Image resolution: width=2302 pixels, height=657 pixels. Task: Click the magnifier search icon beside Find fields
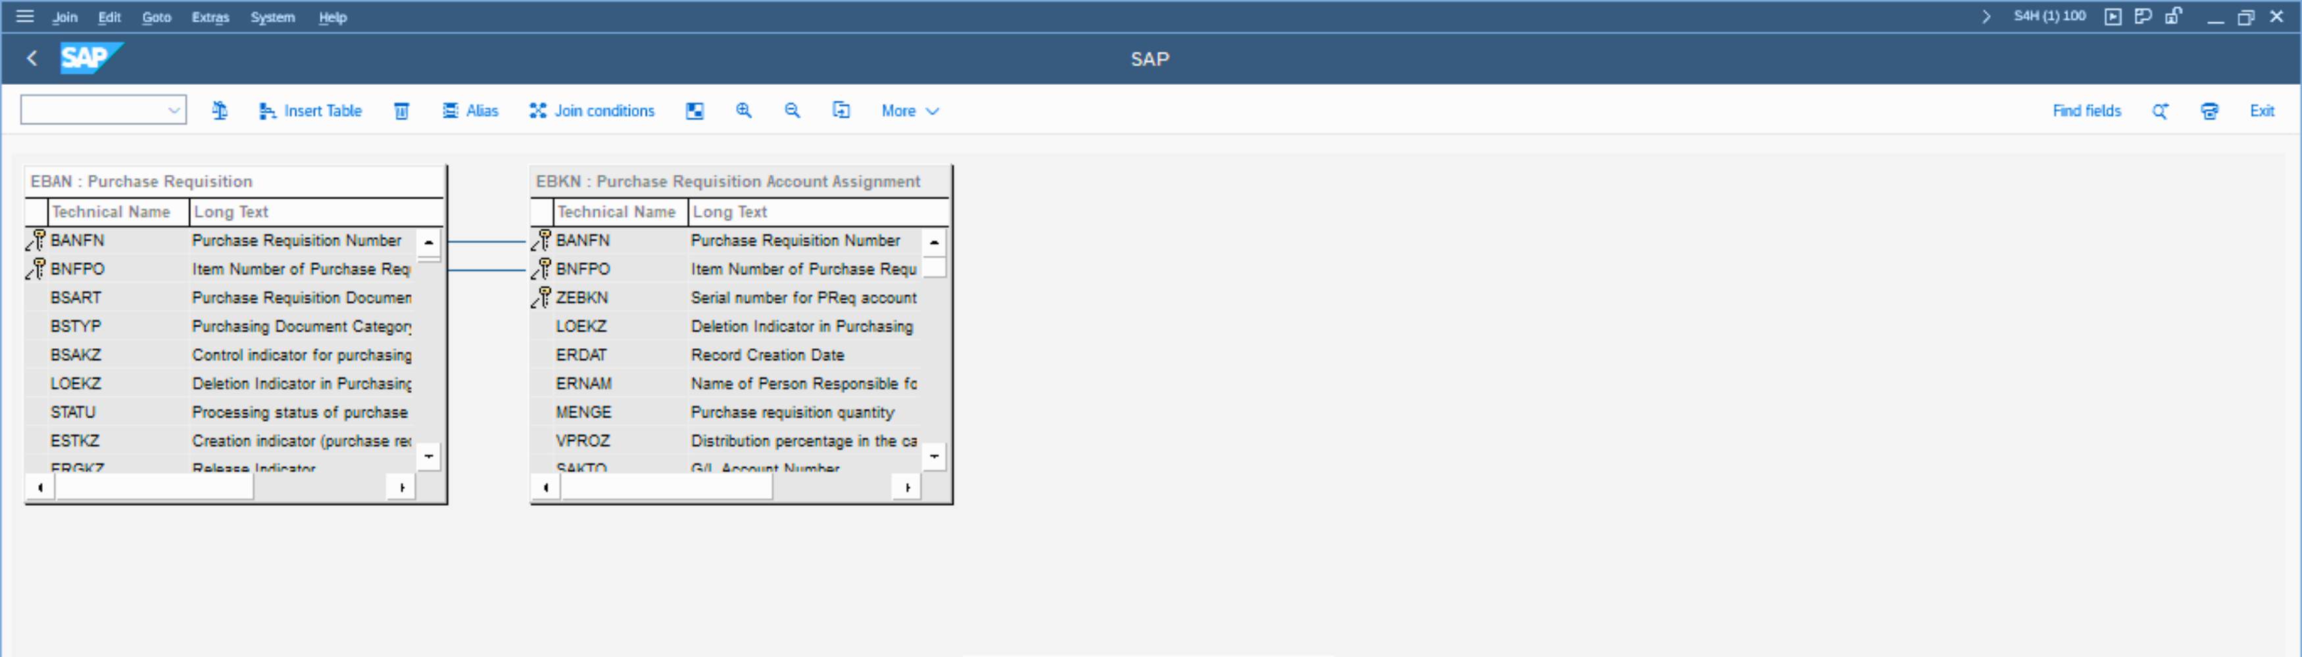[x=2160, y=110]
